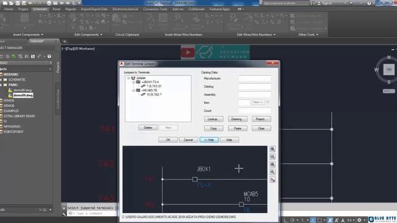Click the Delete button under the jumper tree
397x223 pixels.
(x=148, y=128)
